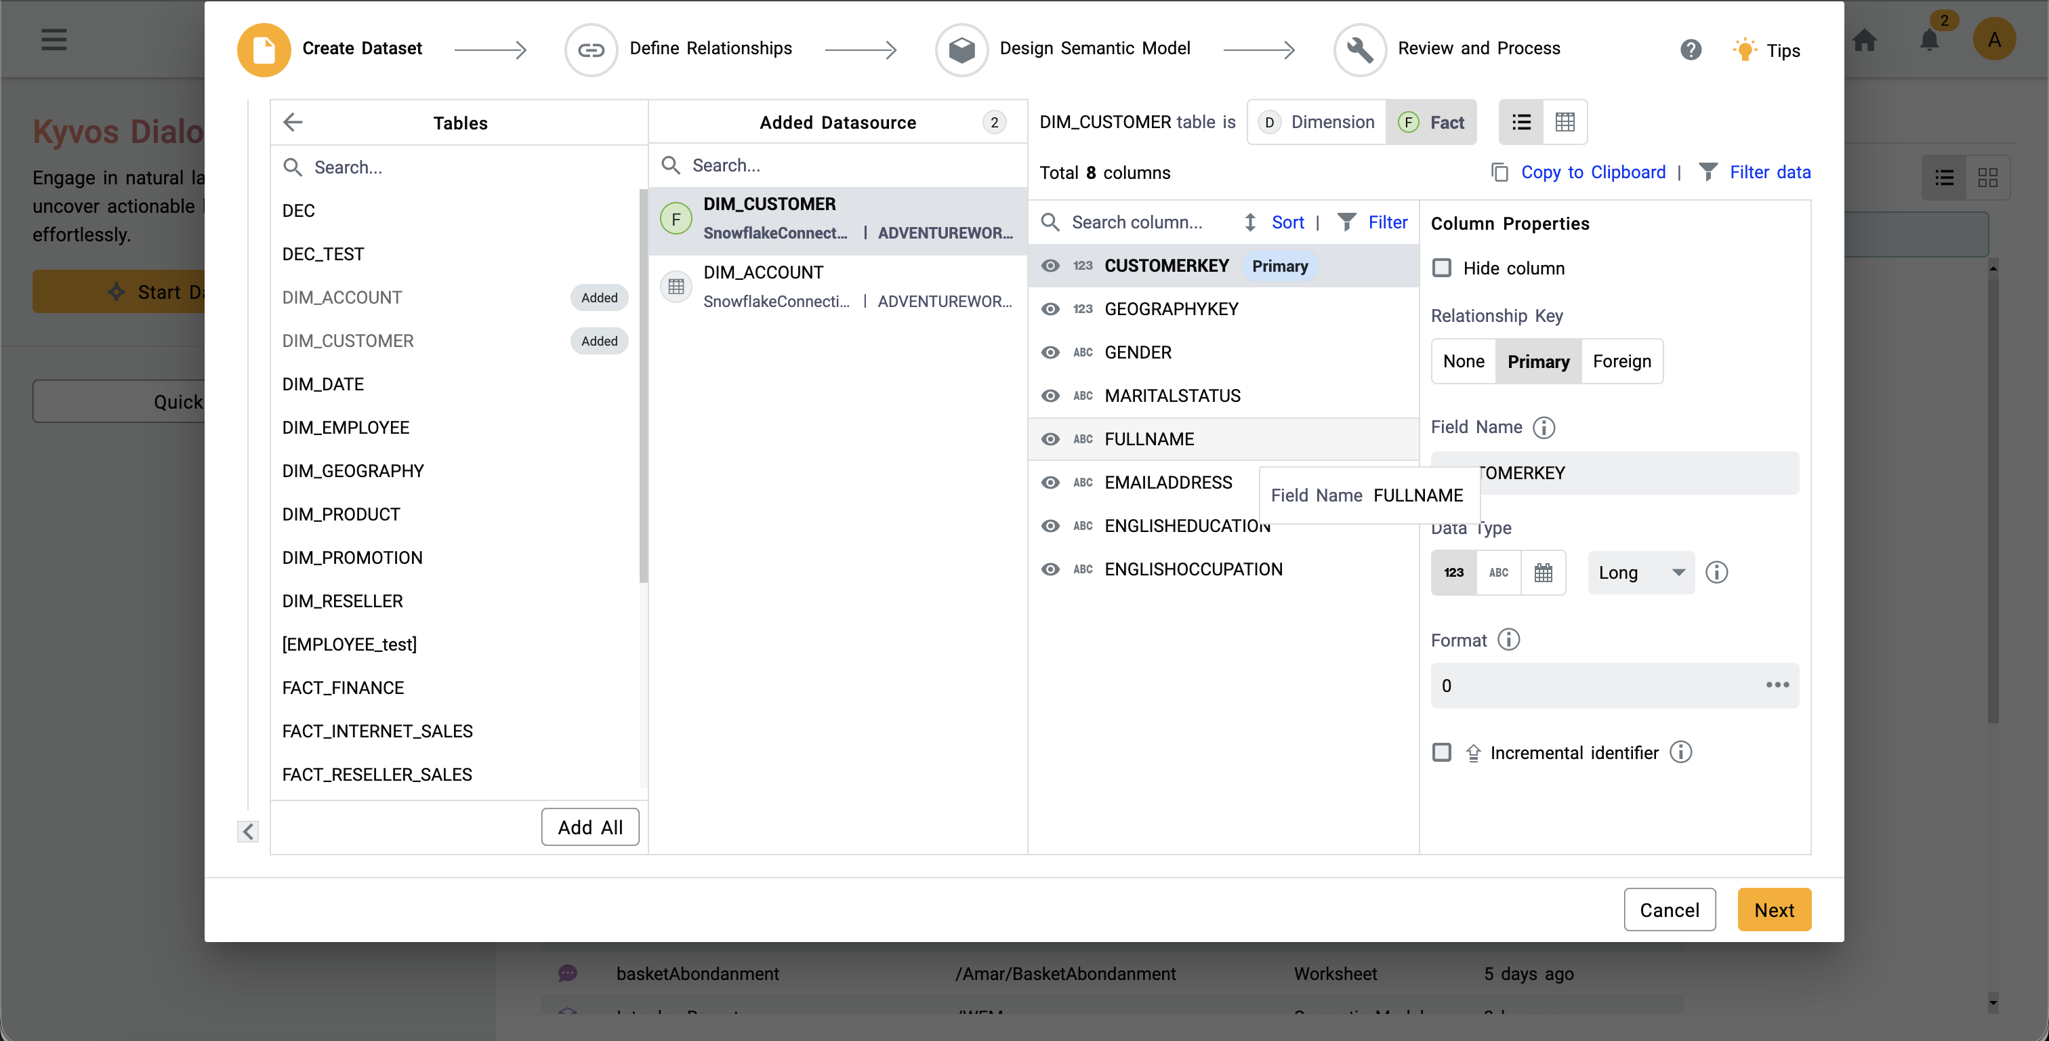Open the Long data type dropdown
The height and width of the screenshot is (1041, 2049).
click(x=1640, y=572)
